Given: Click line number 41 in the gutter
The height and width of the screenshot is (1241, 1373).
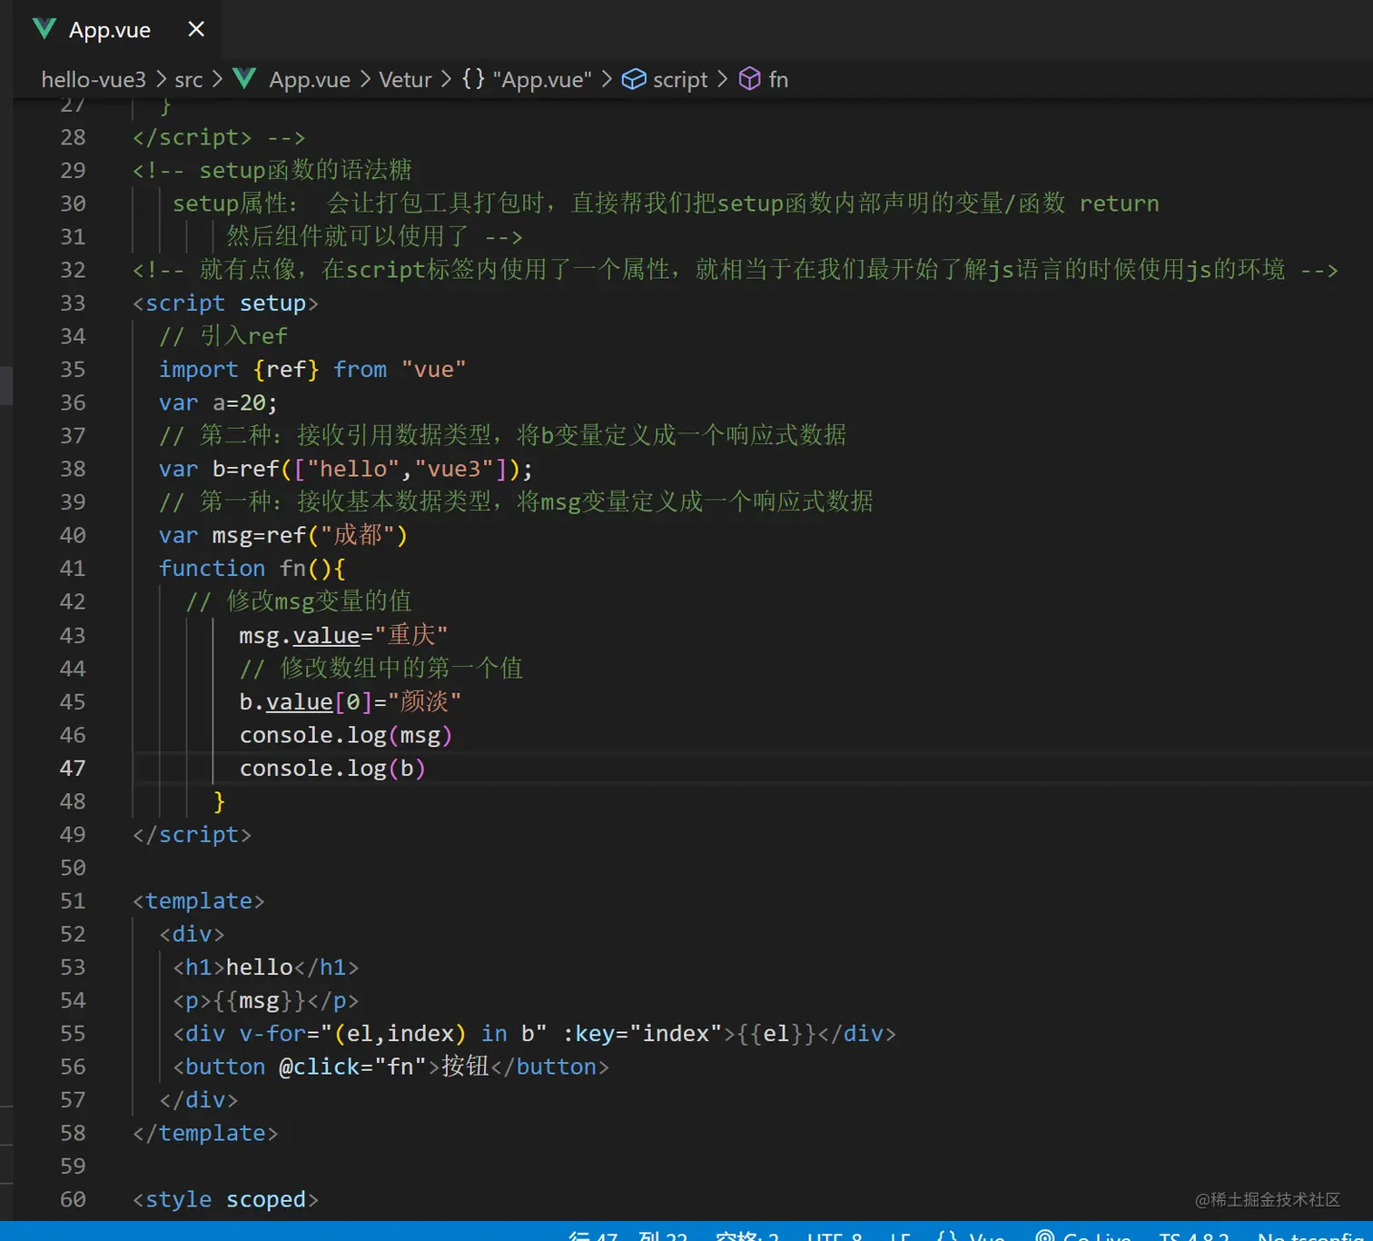Looking at the screenshot, I should [73, 568].
